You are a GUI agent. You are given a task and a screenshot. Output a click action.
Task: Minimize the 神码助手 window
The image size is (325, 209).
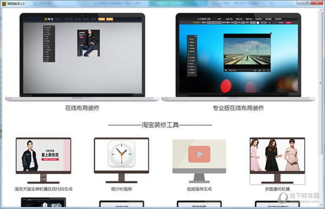tap(300, 3)
